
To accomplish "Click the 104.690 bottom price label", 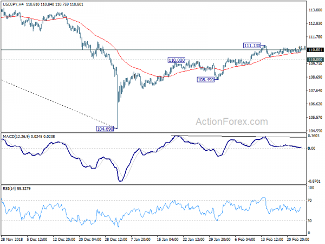I will click(105, 129).
